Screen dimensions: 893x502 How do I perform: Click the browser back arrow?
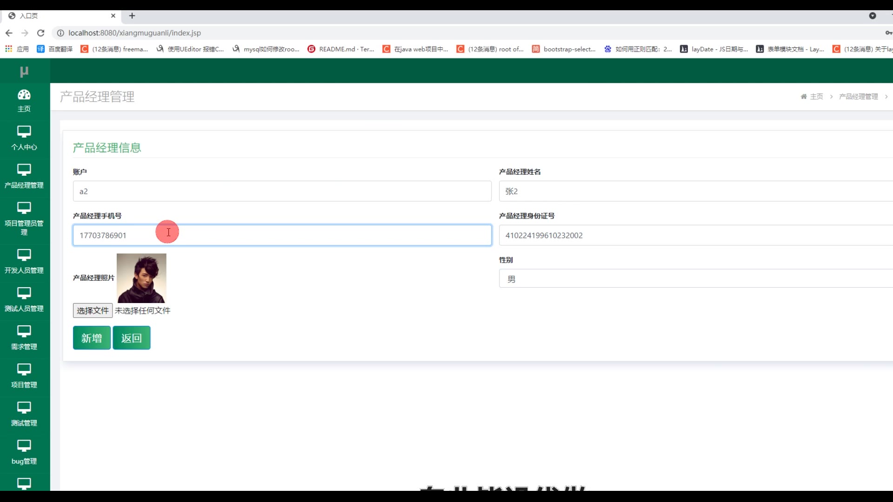point(9,33)
